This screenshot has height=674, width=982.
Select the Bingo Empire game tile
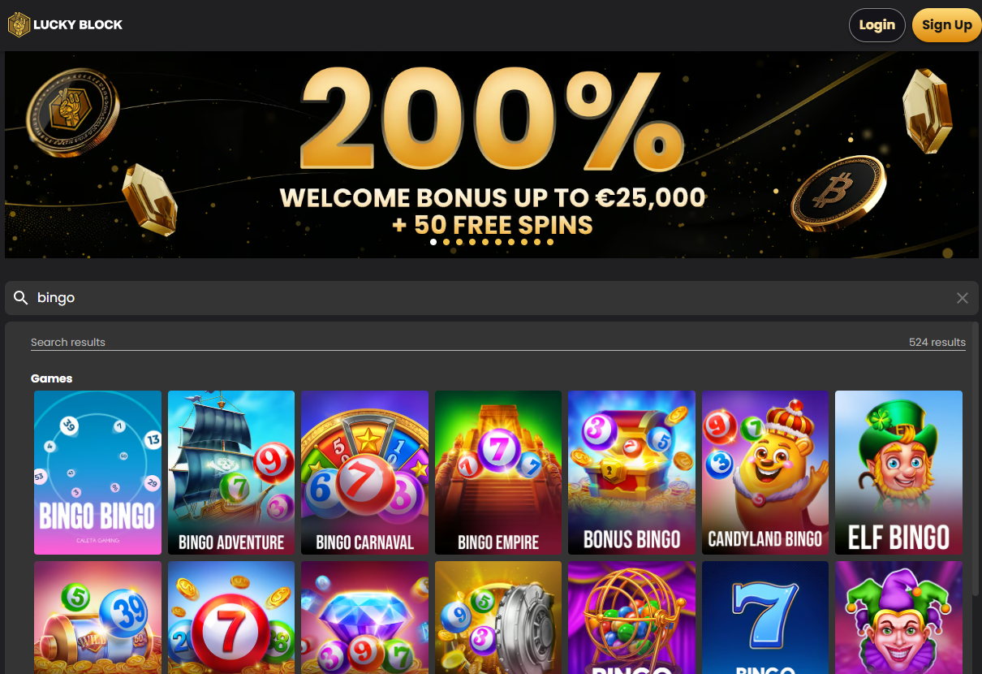point(498,473)
